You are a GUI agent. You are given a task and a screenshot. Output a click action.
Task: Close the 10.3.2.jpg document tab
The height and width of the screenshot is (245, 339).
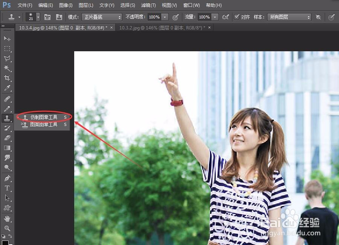(209, 27)
